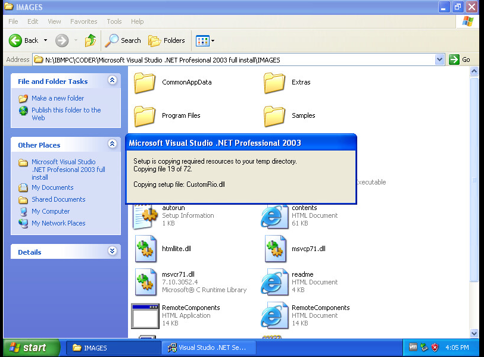The height and width of the screenshot is (357, 484).
Task: Click the Back navigation arrow icon
Action: (x=16, y=40)
